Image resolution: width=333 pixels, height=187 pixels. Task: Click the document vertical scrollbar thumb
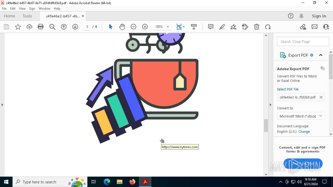point(266,126)
